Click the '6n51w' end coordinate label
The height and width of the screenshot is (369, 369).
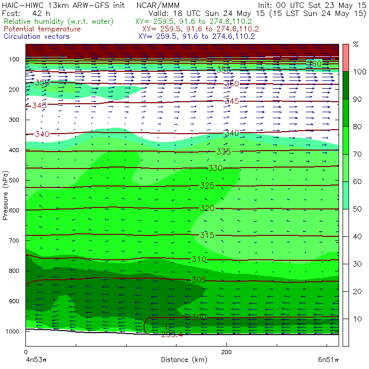click(x=329, y=360)
